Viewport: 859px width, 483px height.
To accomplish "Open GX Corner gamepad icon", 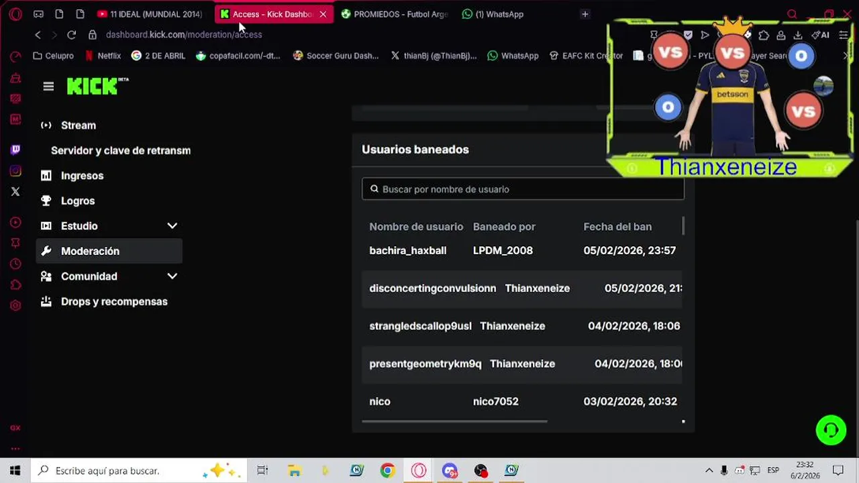I will click(x=38, y=14).
